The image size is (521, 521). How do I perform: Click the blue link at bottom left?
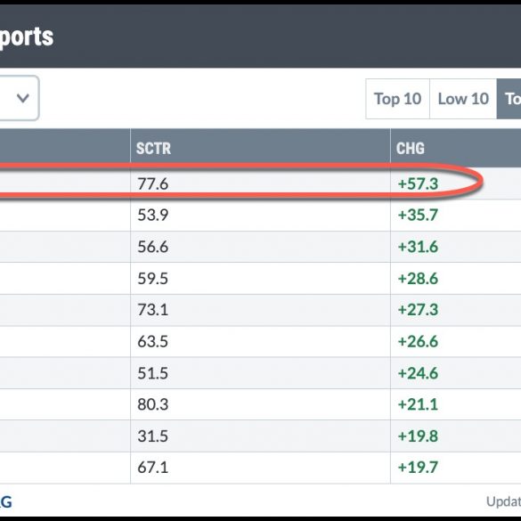(x=5, y=501)
